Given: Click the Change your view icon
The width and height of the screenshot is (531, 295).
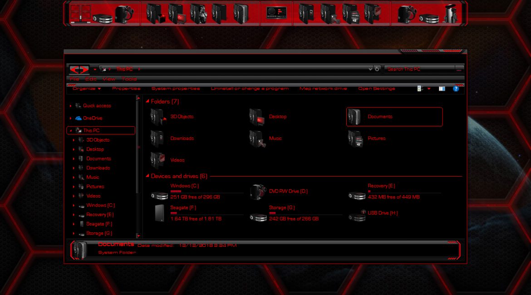Looking at the screenshot, I should pos(420,89).
